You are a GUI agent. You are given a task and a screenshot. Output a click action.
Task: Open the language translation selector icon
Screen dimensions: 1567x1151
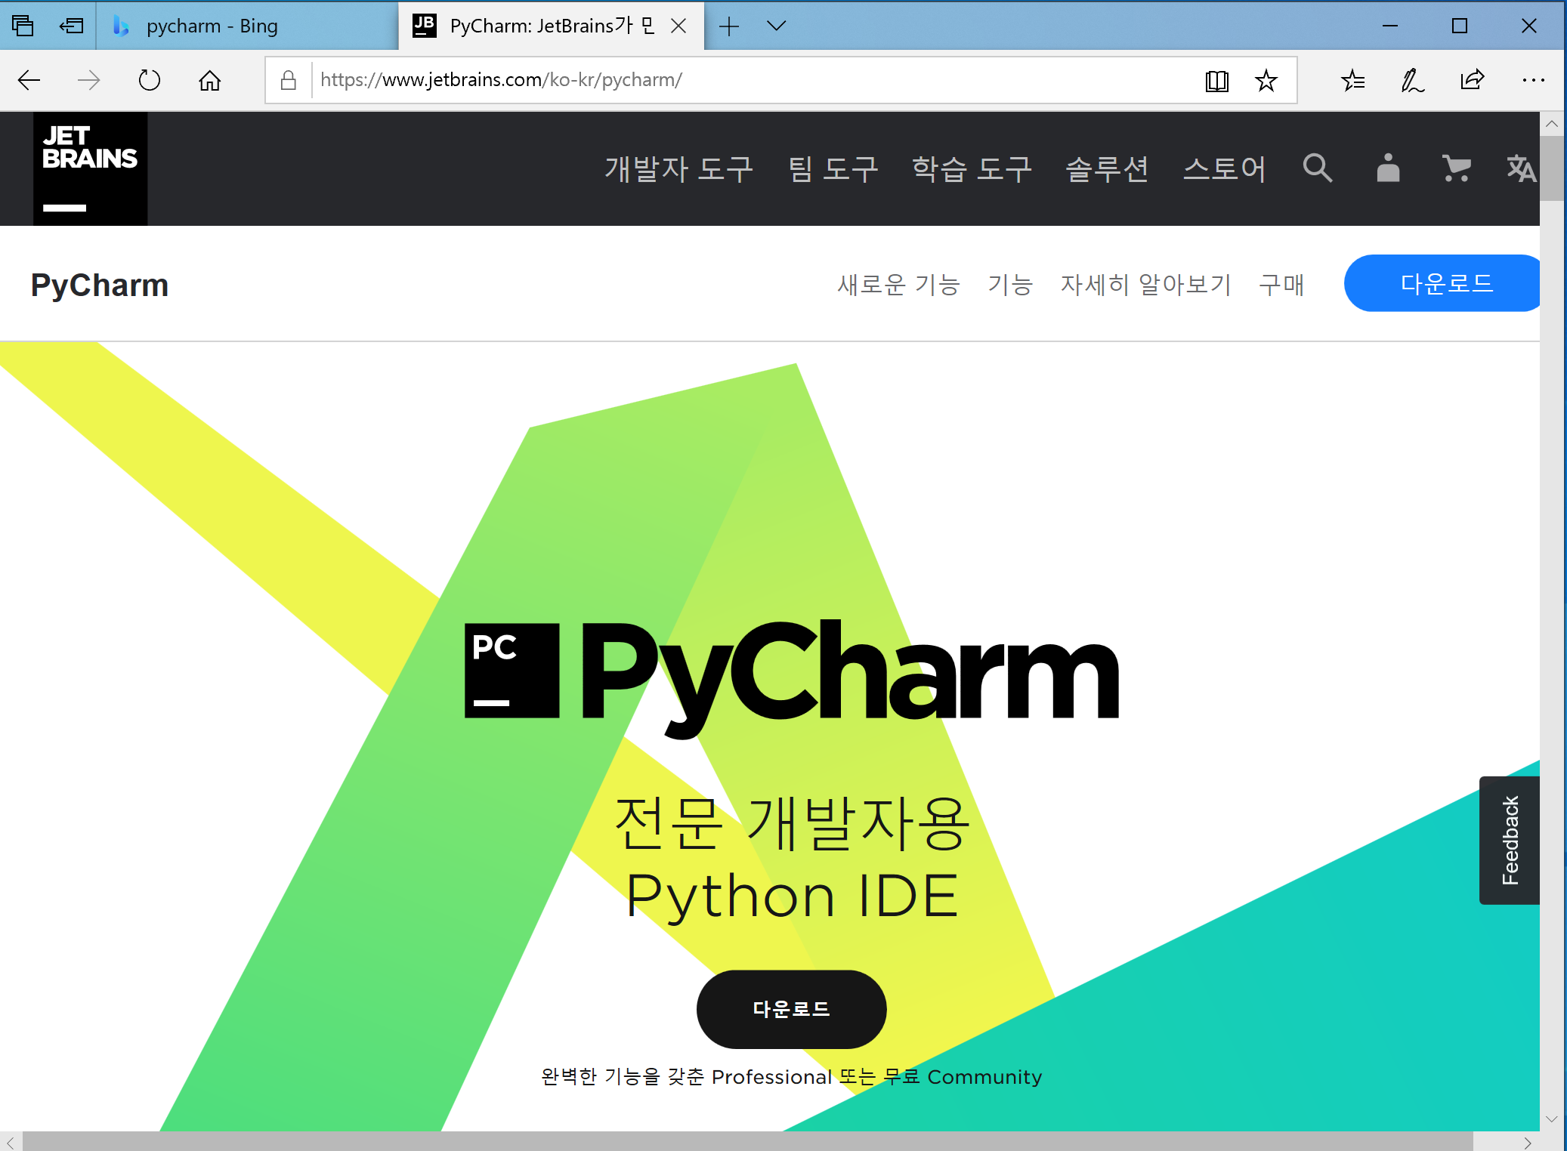click(1521, 168)
